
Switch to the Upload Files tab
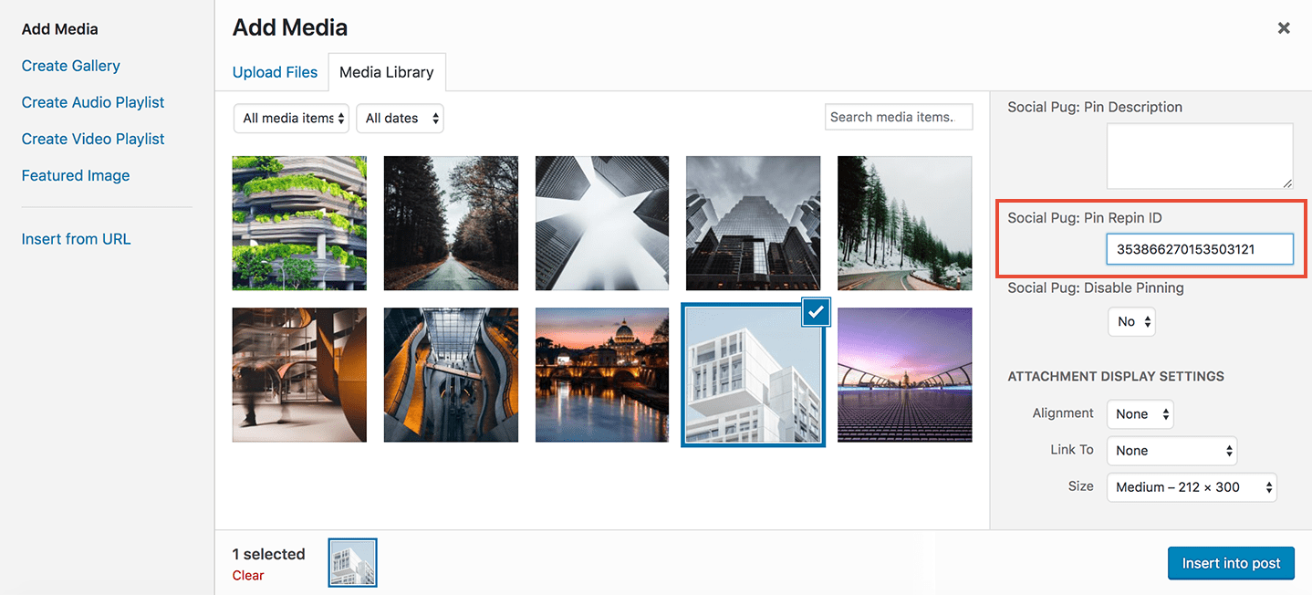(x=275, y=71)
